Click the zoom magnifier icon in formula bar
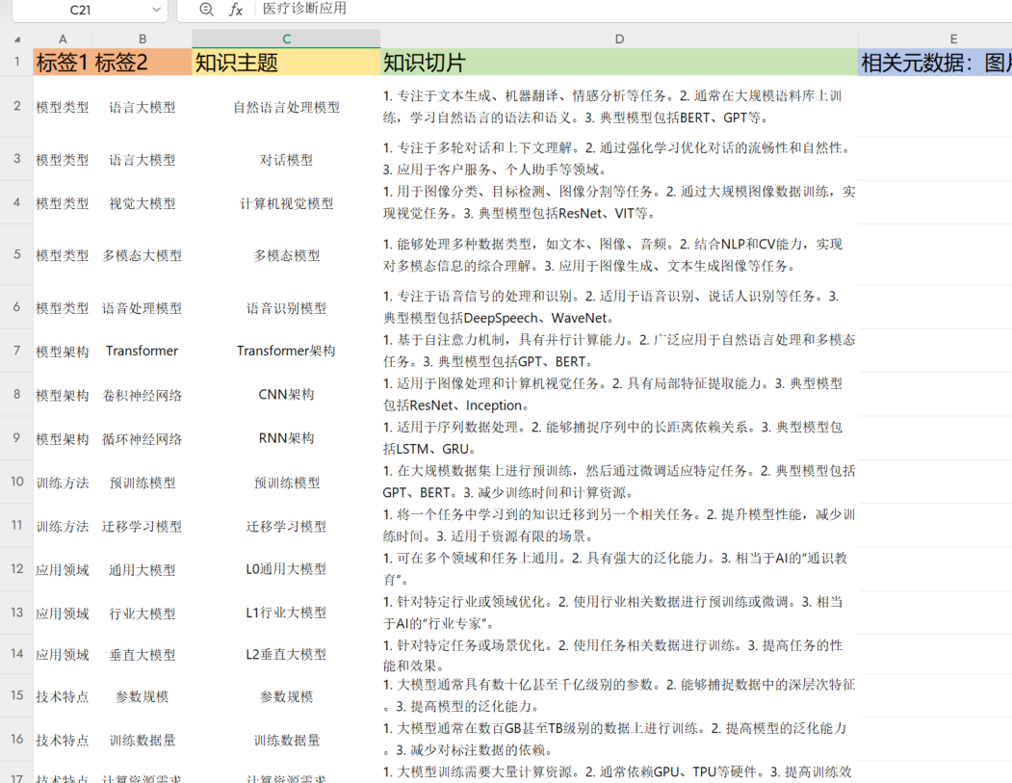The height and width of the screenshot is (783, 1012). pos(206,9)
